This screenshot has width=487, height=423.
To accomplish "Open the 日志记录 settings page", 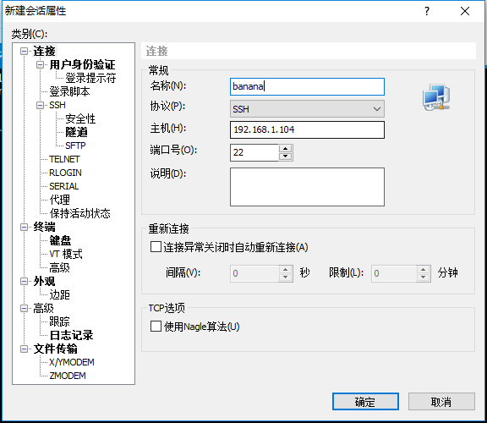I will tap(71, 335).
